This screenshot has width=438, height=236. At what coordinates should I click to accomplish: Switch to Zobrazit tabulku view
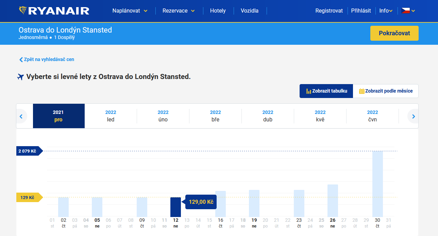326,91
